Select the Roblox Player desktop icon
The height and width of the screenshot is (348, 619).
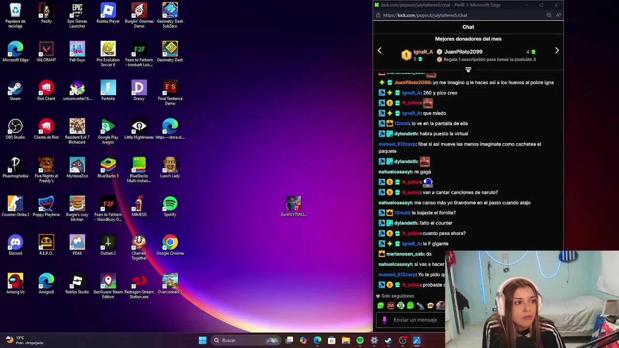click(x=108, y=13)
